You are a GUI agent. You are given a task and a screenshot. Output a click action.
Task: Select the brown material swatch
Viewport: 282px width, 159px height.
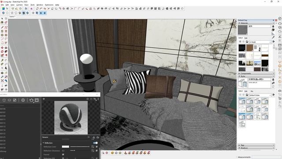click(250, 48)
